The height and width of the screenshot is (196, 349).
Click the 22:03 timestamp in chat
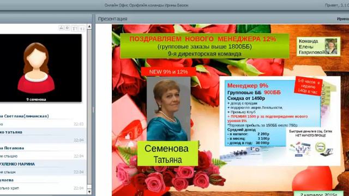(79, 124)
